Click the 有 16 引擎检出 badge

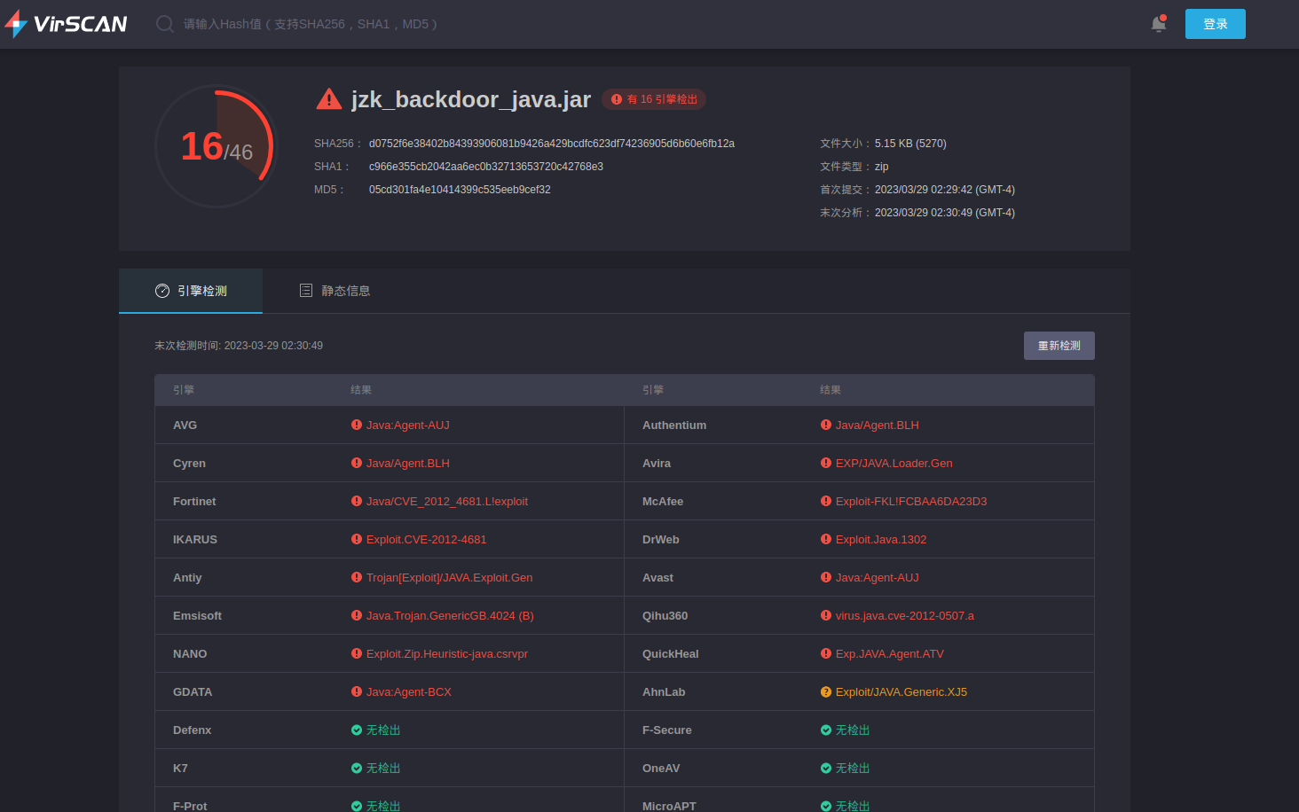click(654, 99)
